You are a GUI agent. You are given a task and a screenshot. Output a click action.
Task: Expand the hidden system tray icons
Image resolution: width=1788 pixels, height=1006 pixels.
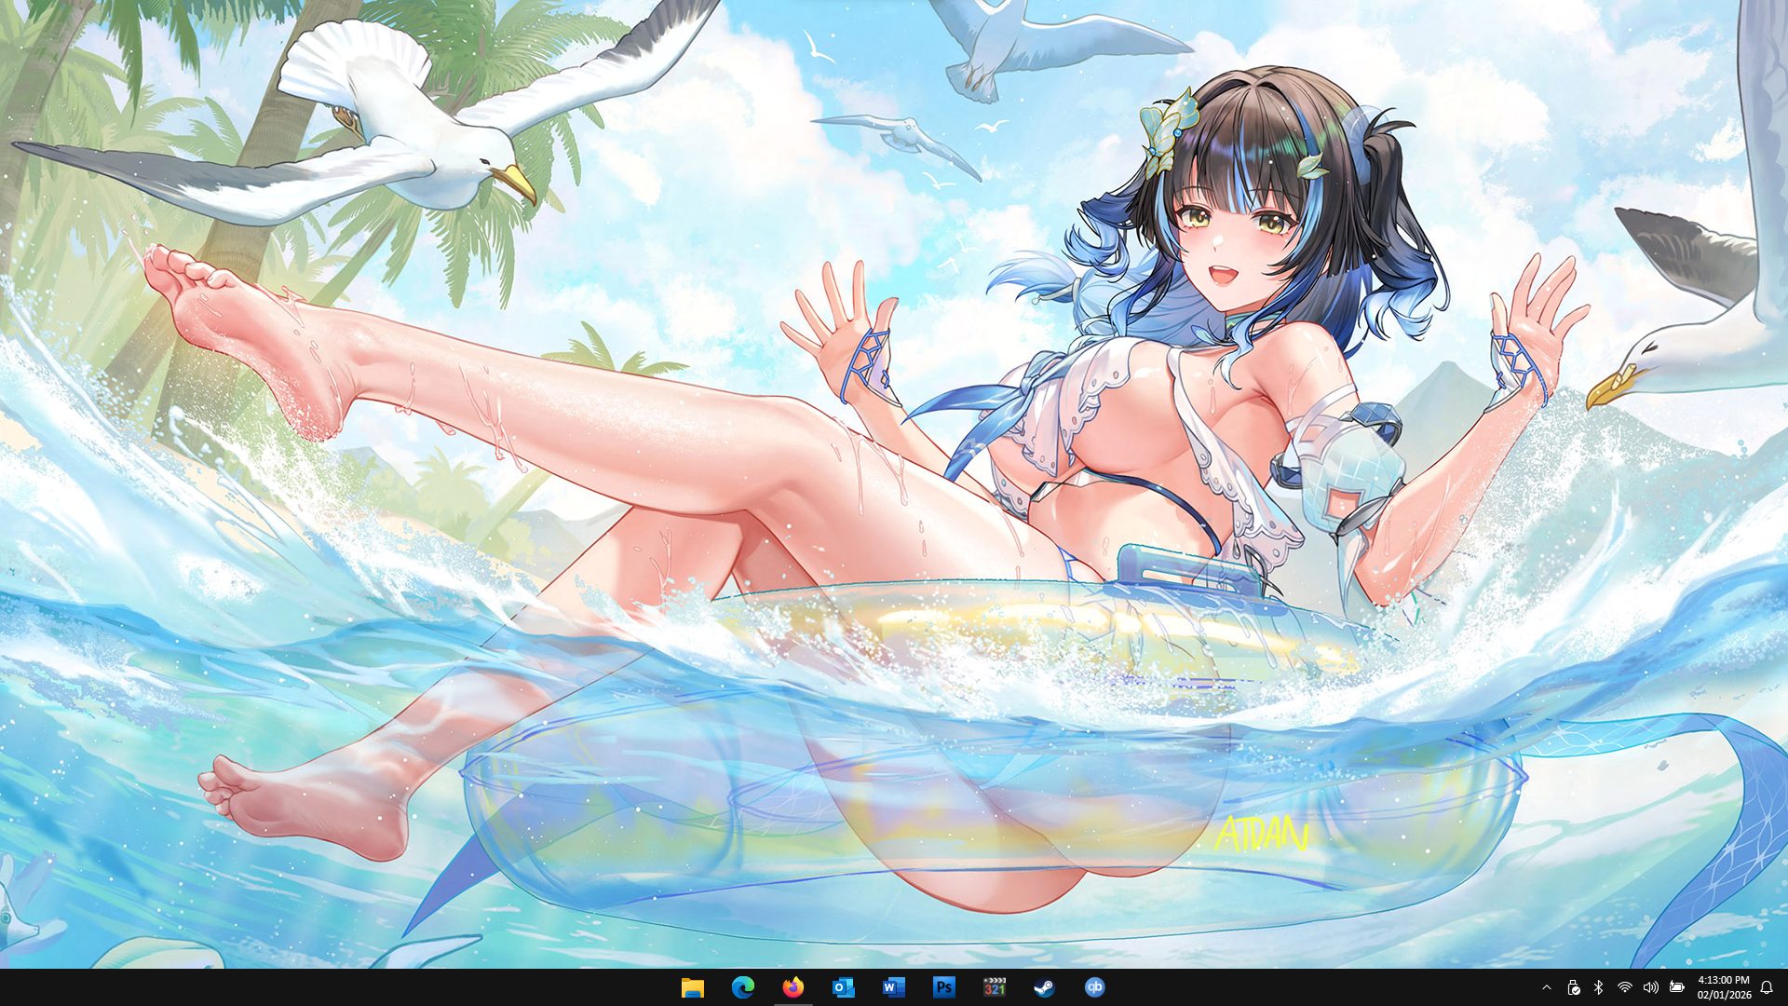coord(1547,987)
